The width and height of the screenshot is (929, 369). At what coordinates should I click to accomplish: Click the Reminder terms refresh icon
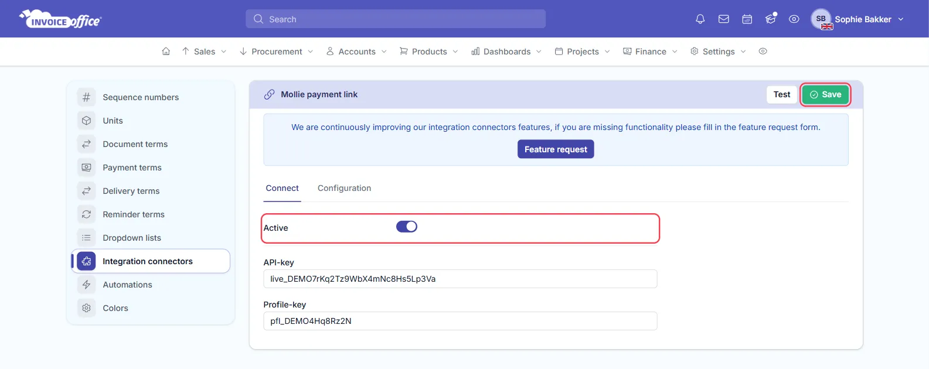(86, 214)
